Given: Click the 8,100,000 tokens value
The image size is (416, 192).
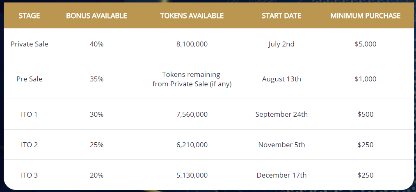Looking at the screenshot, I should 192,44.
